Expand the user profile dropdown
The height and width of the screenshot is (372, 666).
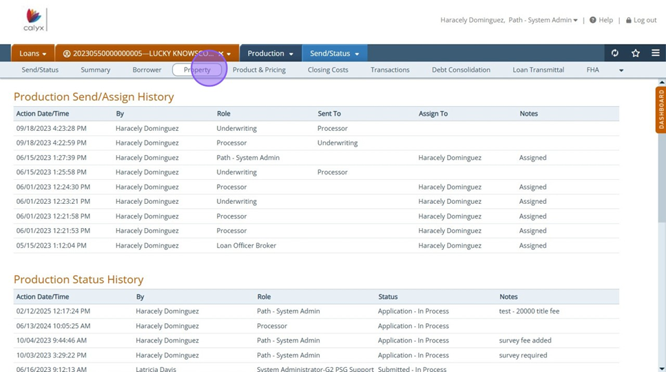pos(575,21)
